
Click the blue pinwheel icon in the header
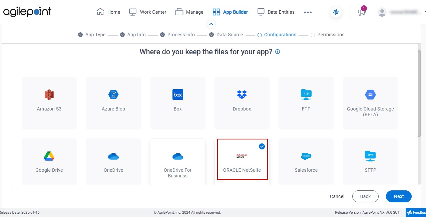coord(336,12)
